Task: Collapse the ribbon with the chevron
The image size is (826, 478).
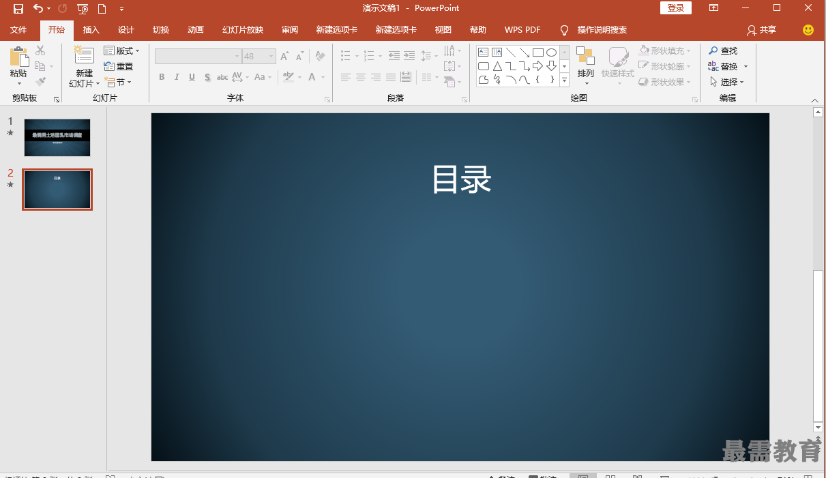Action: pos(814,100)
